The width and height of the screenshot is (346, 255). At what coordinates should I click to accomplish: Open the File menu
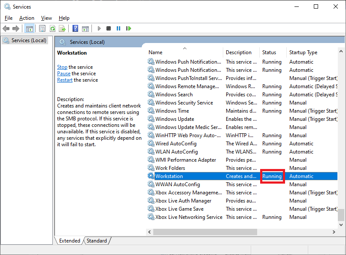[9, 18]
